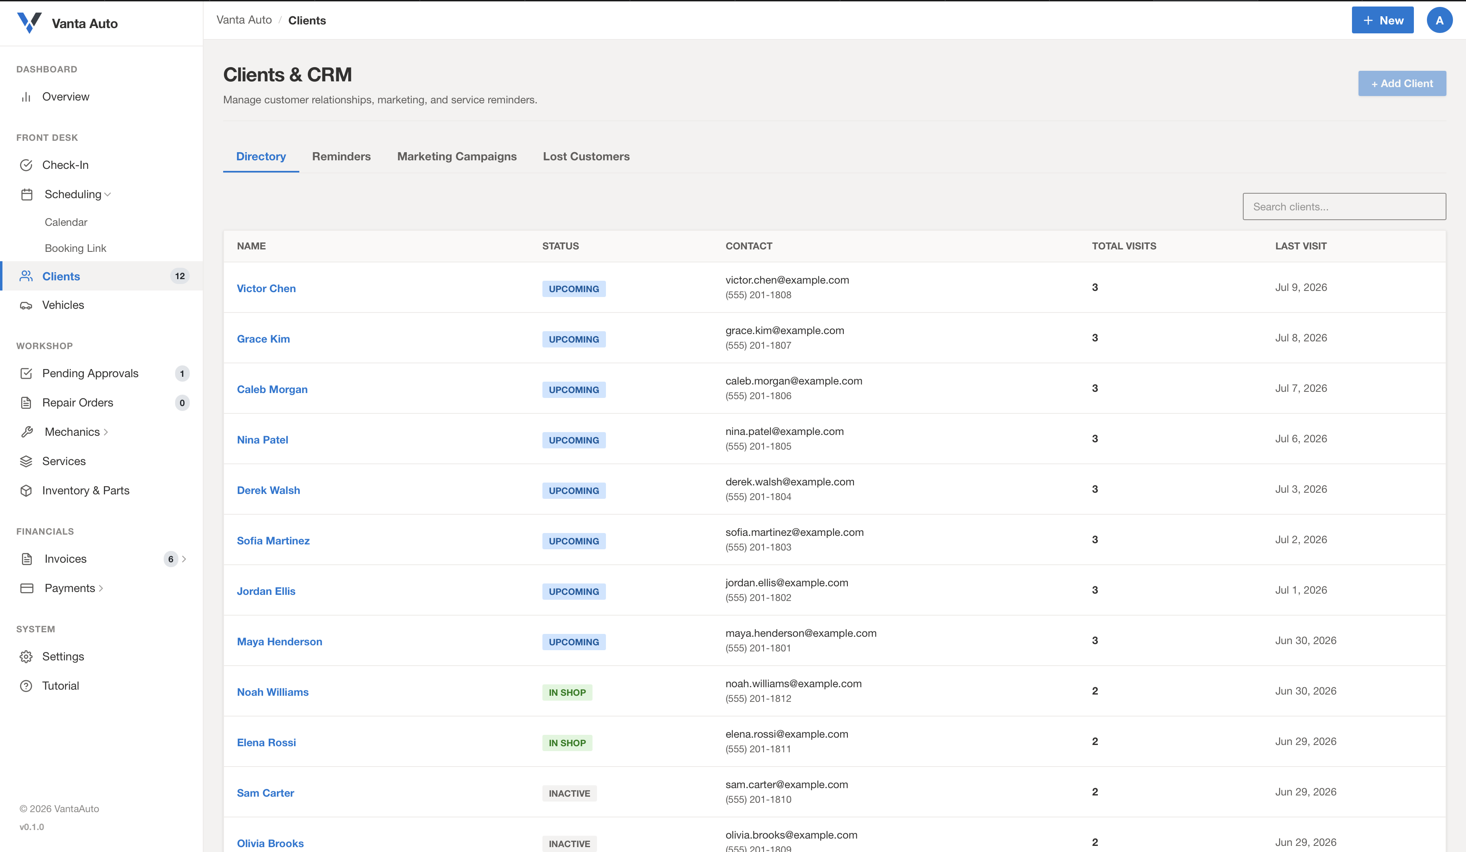Image resolution: width=1466 pixels, height=852 pixels.
Task: Click the Services layers icon
Action: point(26,461)
